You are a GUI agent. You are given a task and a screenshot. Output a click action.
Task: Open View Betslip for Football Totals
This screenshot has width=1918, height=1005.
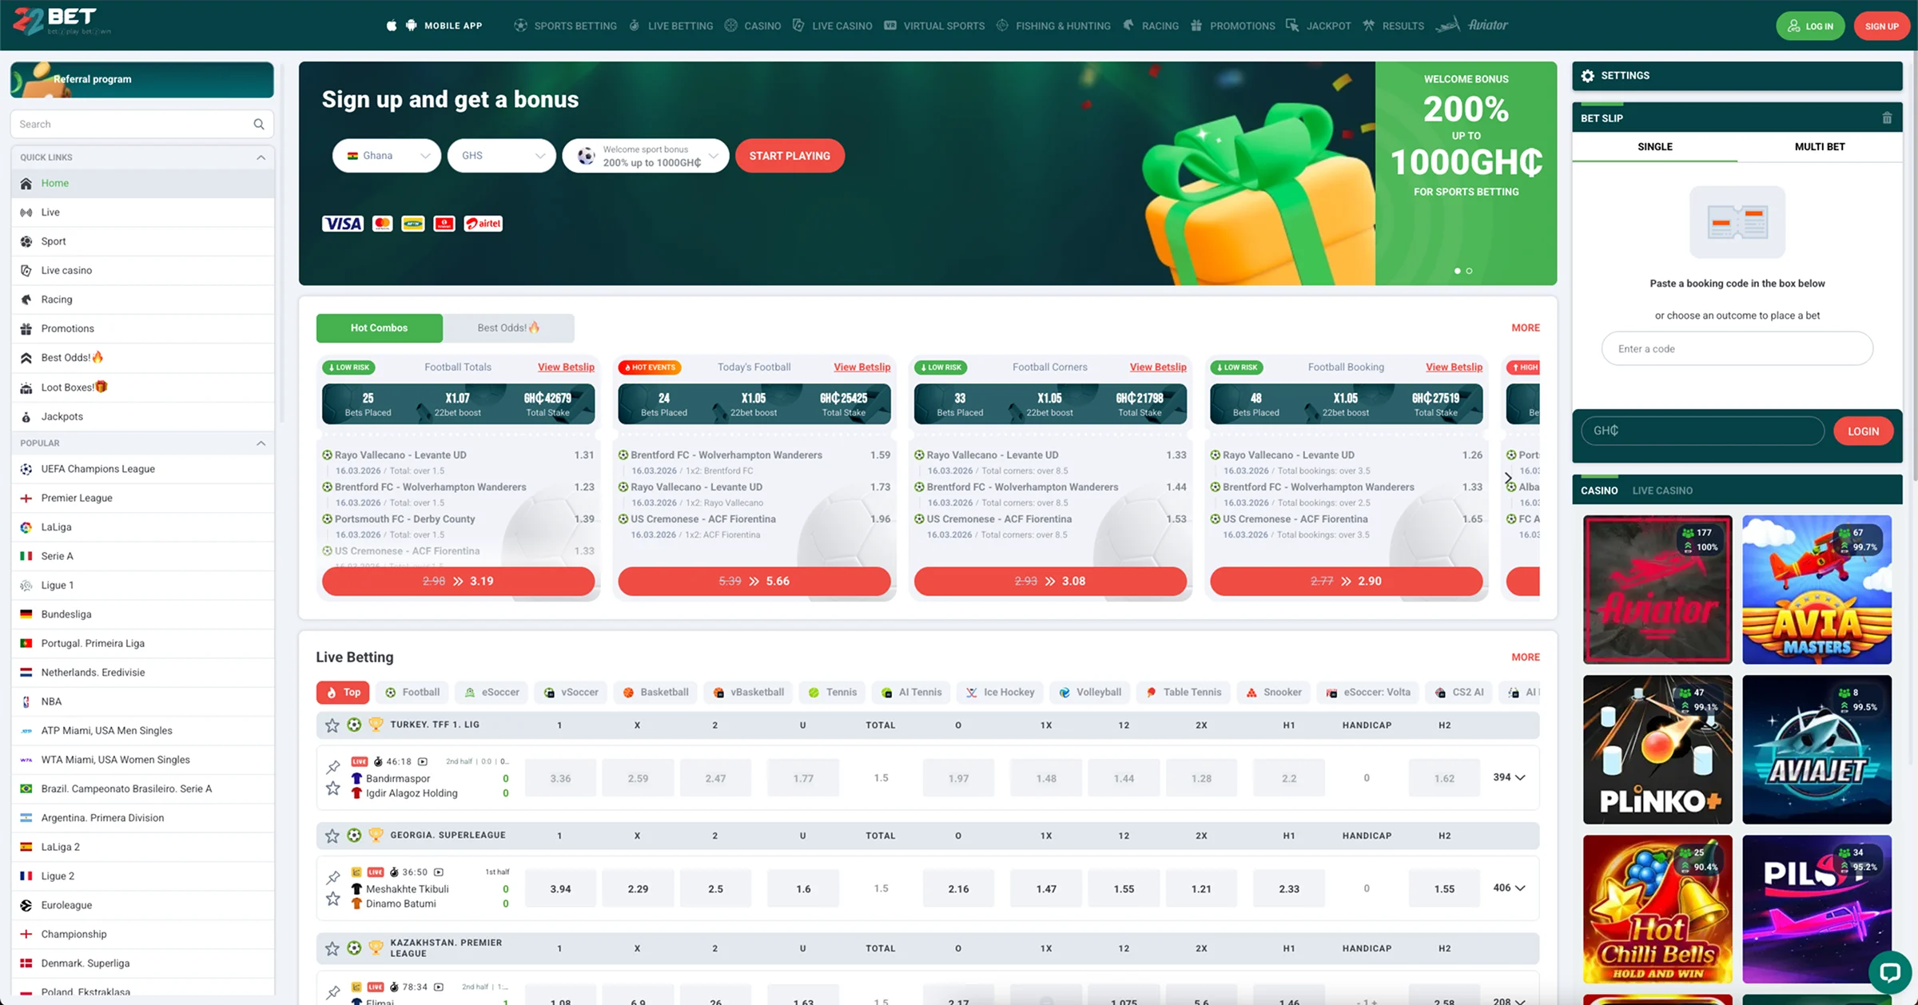[566, 367]
